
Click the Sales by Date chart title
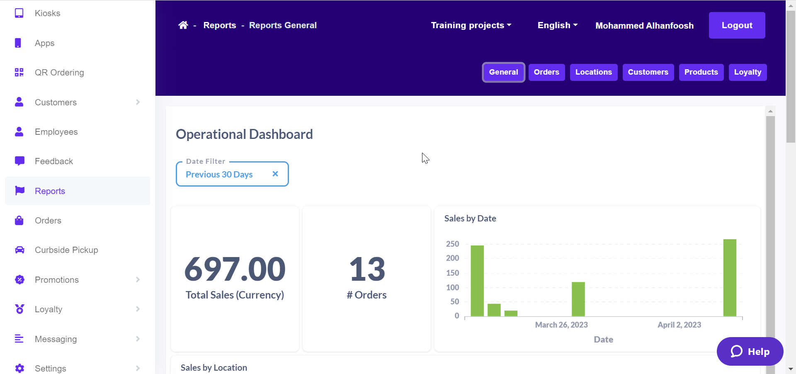click(470, 219)
